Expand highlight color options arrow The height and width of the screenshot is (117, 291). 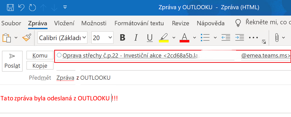174,38
